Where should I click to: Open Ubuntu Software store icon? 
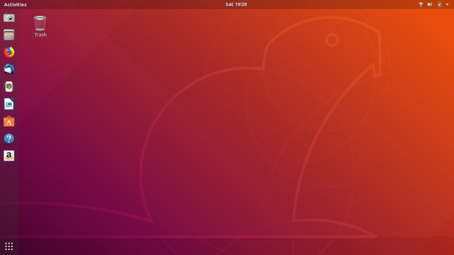(9, 121)
